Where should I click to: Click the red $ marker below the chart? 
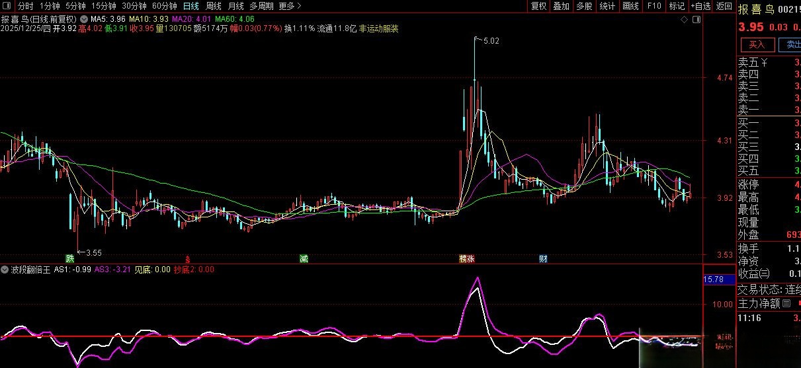click(188, 258)
